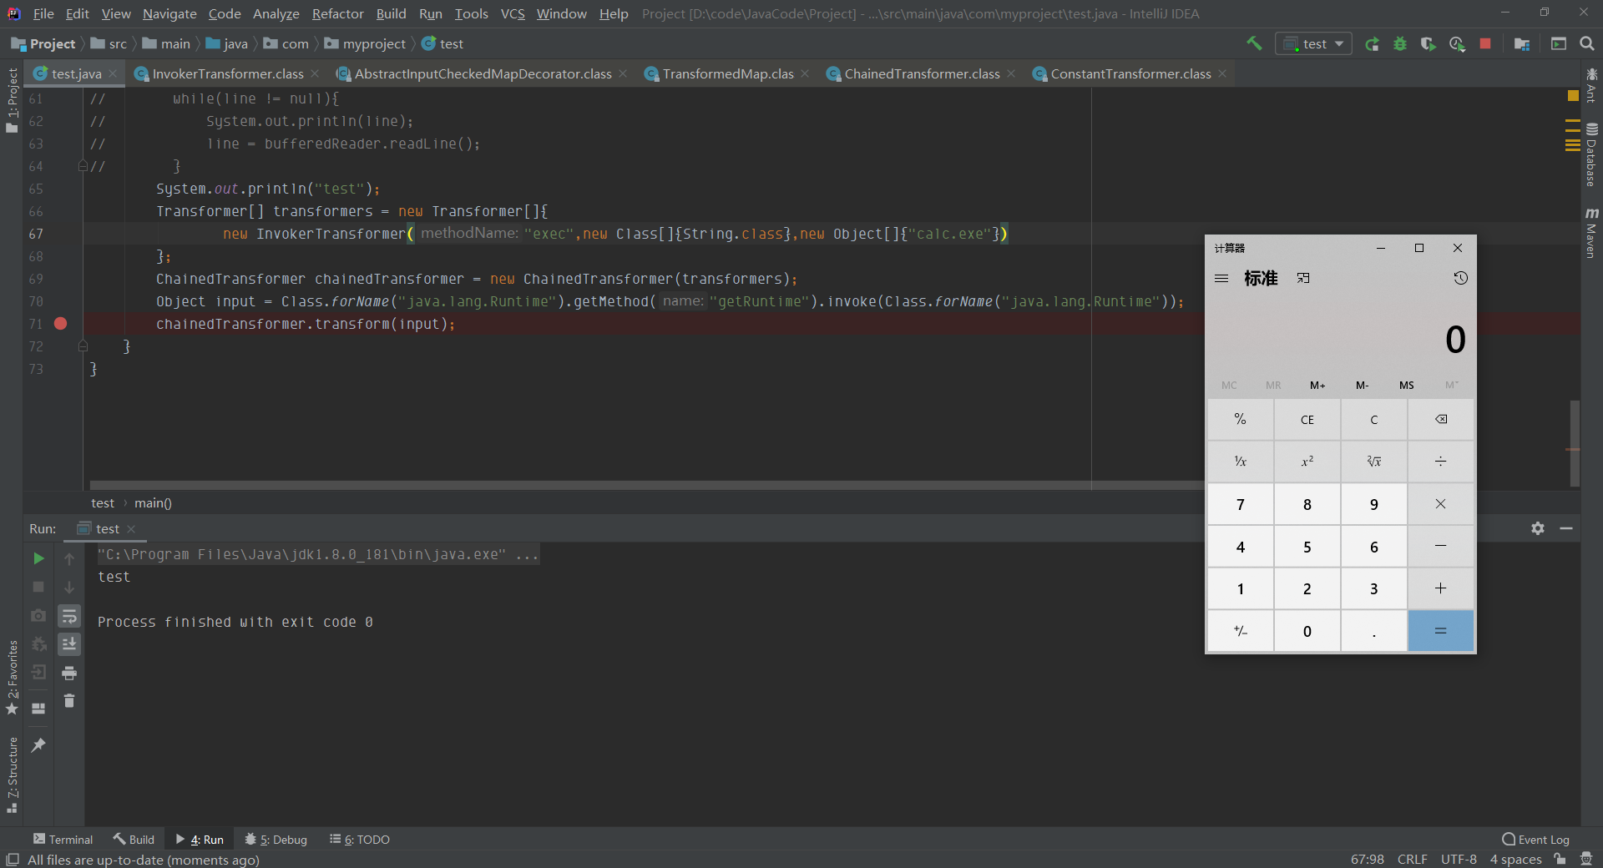Open Run panel settings gear icon
The image size is (1603, 868).
(x=1538, y=528)
